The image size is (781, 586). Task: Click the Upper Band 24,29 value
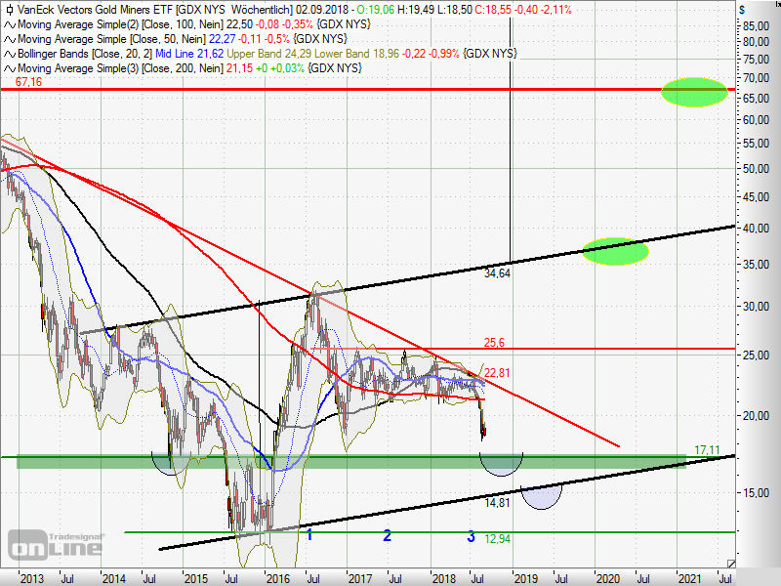[x=269, y=54]
